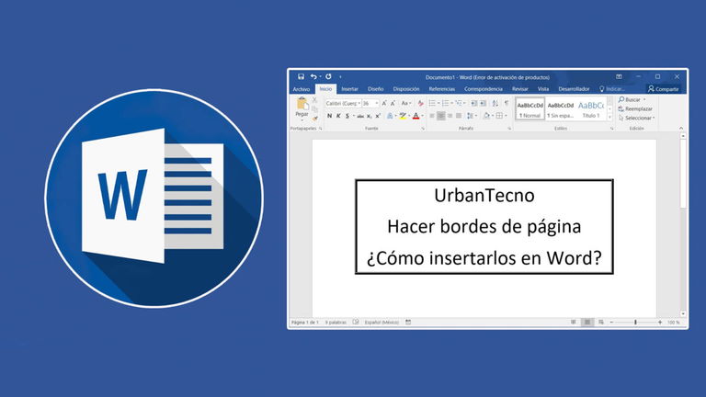The image size is (706, 397).
Task: Open the Calibri font name dropdown
Action: pos(342,104)
